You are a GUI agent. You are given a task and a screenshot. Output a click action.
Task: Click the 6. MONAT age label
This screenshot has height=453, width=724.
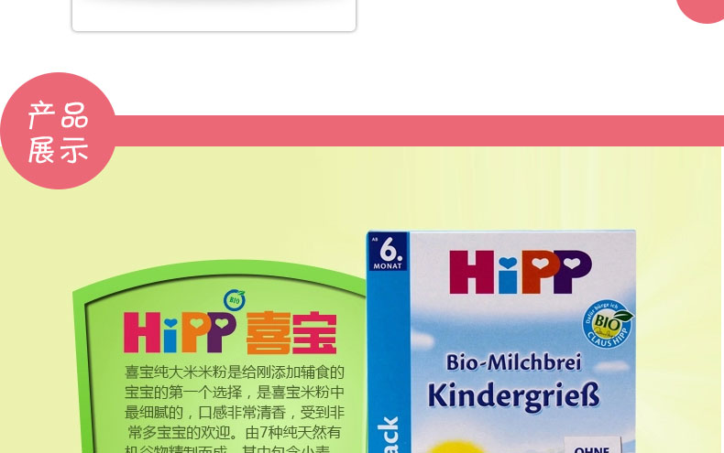pos(388,253)
